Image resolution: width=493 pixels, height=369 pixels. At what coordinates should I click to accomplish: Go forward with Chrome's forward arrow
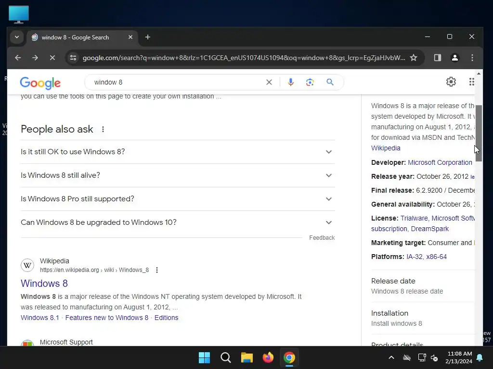(x=35, y=58)
